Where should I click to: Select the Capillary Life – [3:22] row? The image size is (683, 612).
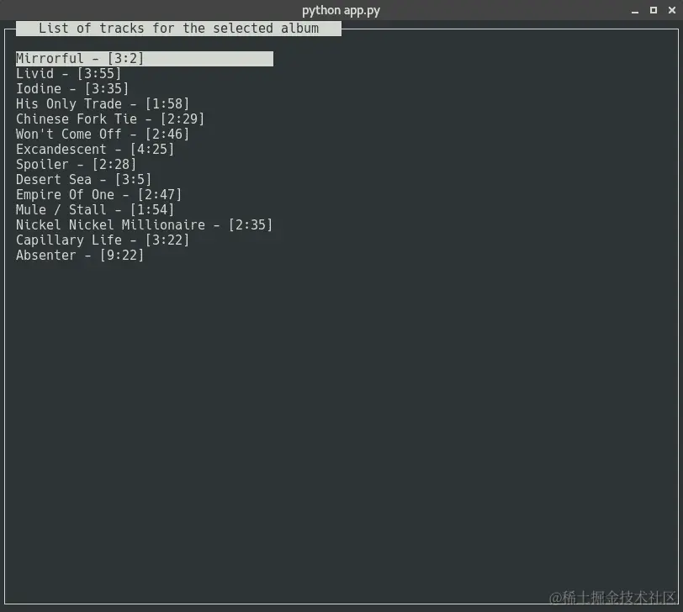pyautogui.click(x=103, y=240)
